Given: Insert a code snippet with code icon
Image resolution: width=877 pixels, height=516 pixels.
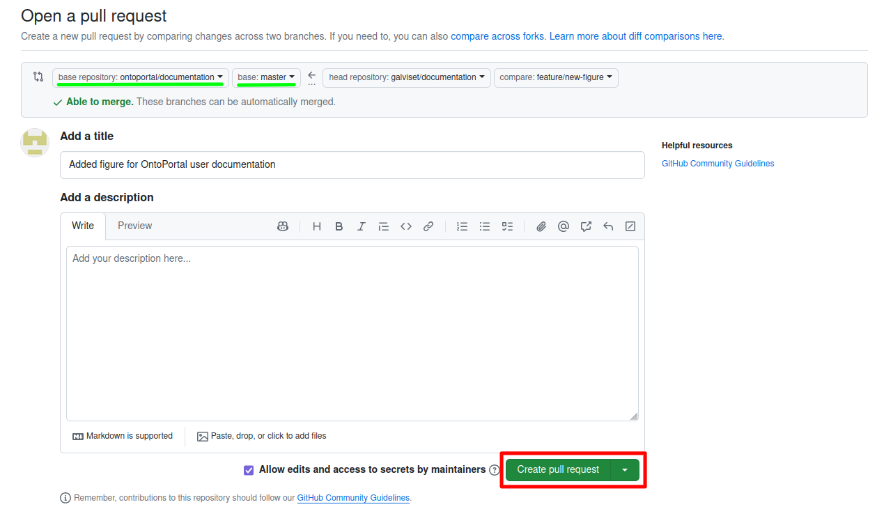Looking at the screenshot, I should [406, 226].
